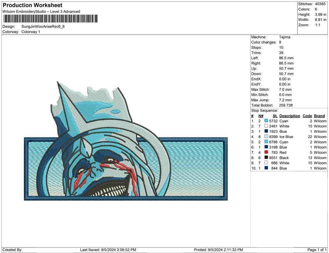Image resolution: width=329 pixels, height=253 pixels.
Task: Click the Black swatch in stop row 8
Action: (266, 157)
